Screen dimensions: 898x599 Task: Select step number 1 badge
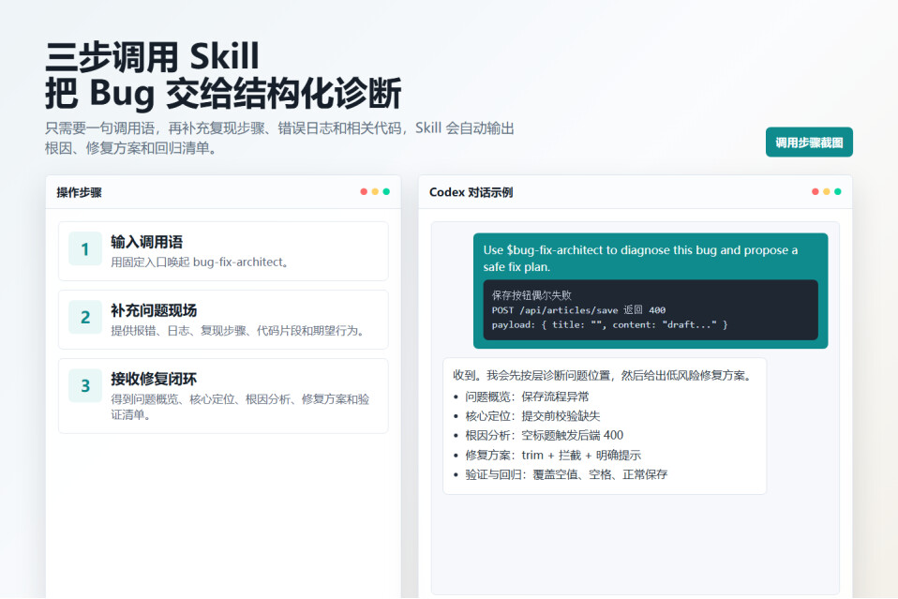[x=85, y=248]
